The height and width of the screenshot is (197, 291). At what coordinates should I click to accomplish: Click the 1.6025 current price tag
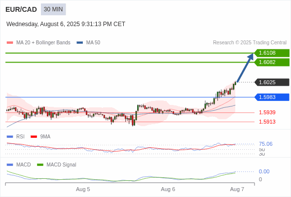pos(272,82)
